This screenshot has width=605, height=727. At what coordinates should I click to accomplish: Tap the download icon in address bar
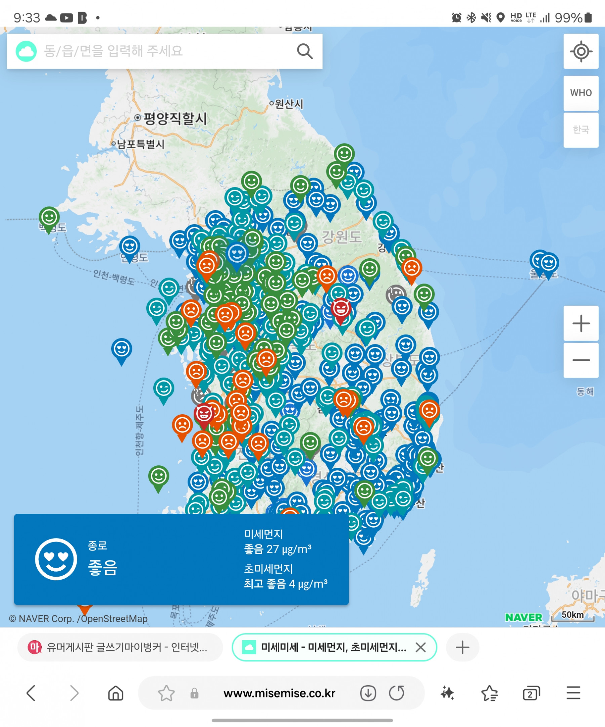(368, 693)
